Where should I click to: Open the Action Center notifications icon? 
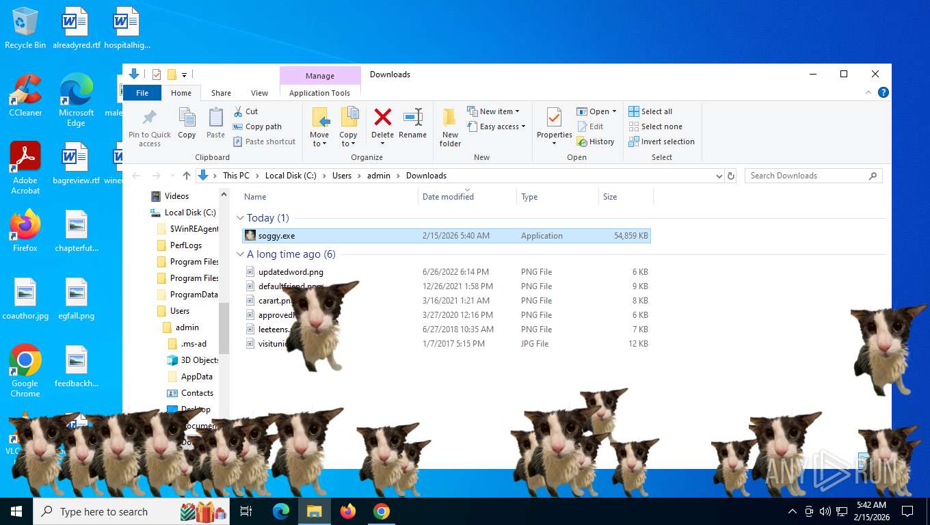tap(907, 511)
